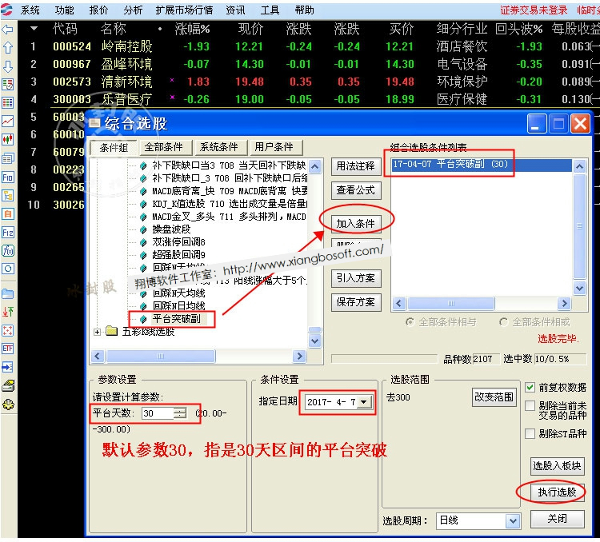Click the 查看公式 button
This screenshot has width=600, height=542.
[356, 190]
